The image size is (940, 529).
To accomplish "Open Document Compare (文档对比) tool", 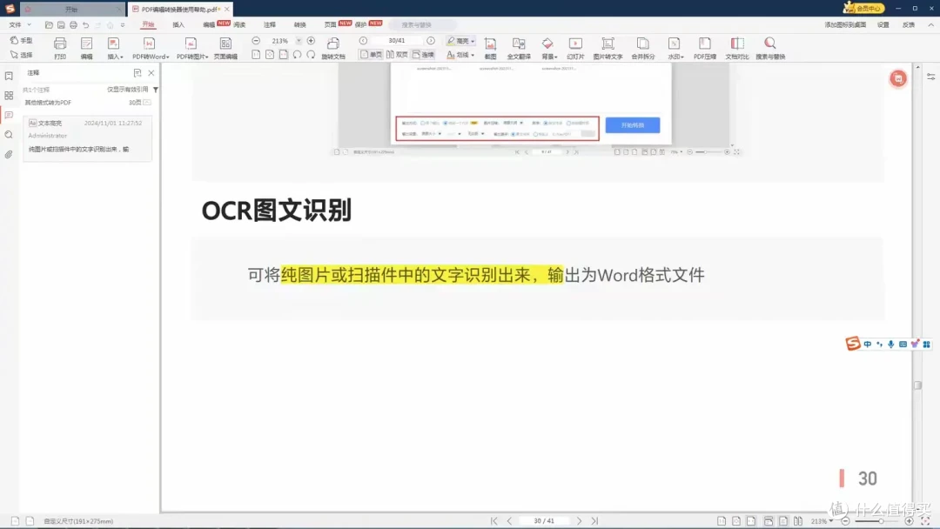I will [737, 48].
